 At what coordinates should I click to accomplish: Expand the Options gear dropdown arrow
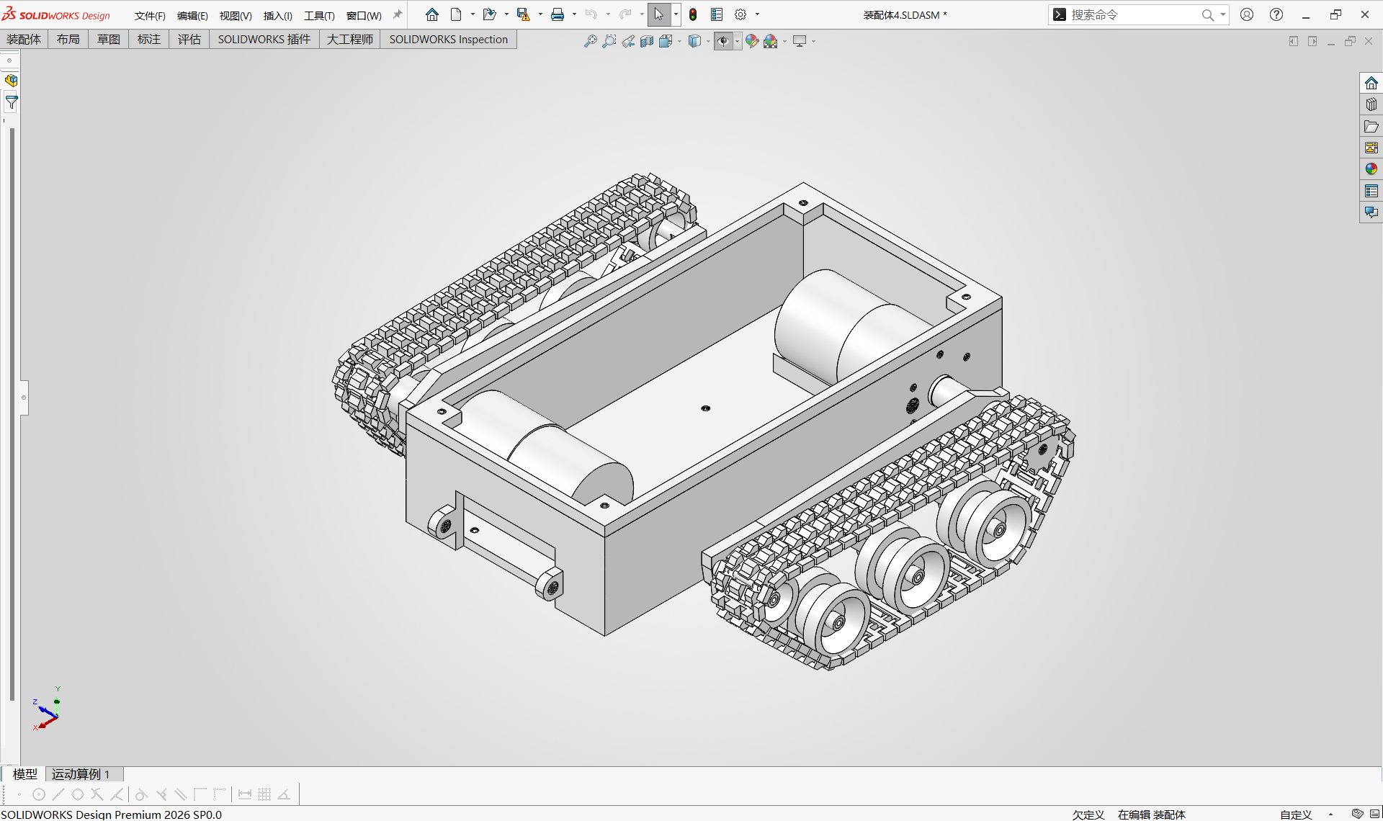click(757, 14)
